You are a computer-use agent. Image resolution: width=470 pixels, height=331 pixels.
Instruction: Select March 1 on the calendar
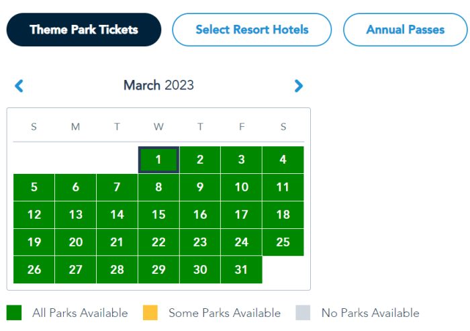click(x=158, y=160)
